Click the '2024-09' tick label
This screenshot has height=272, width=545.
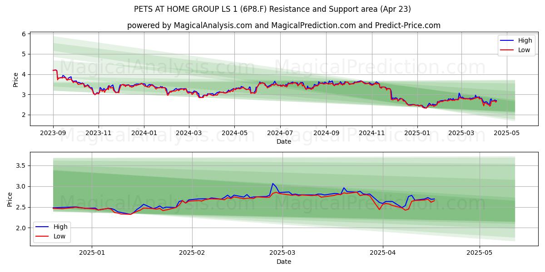(x=326, y=133)
